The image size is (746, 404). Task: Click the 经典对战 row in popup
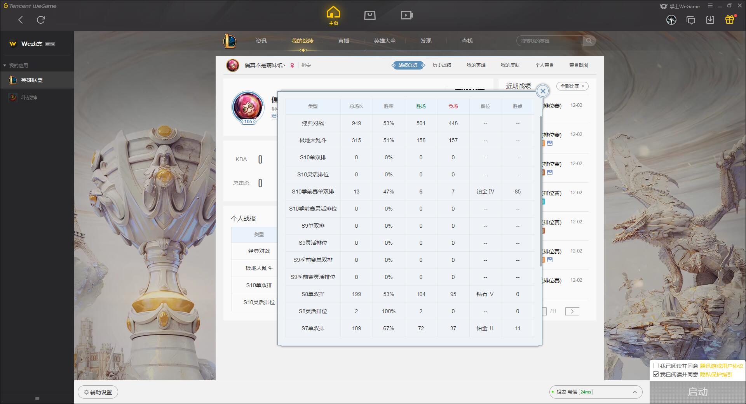(410, 123)
